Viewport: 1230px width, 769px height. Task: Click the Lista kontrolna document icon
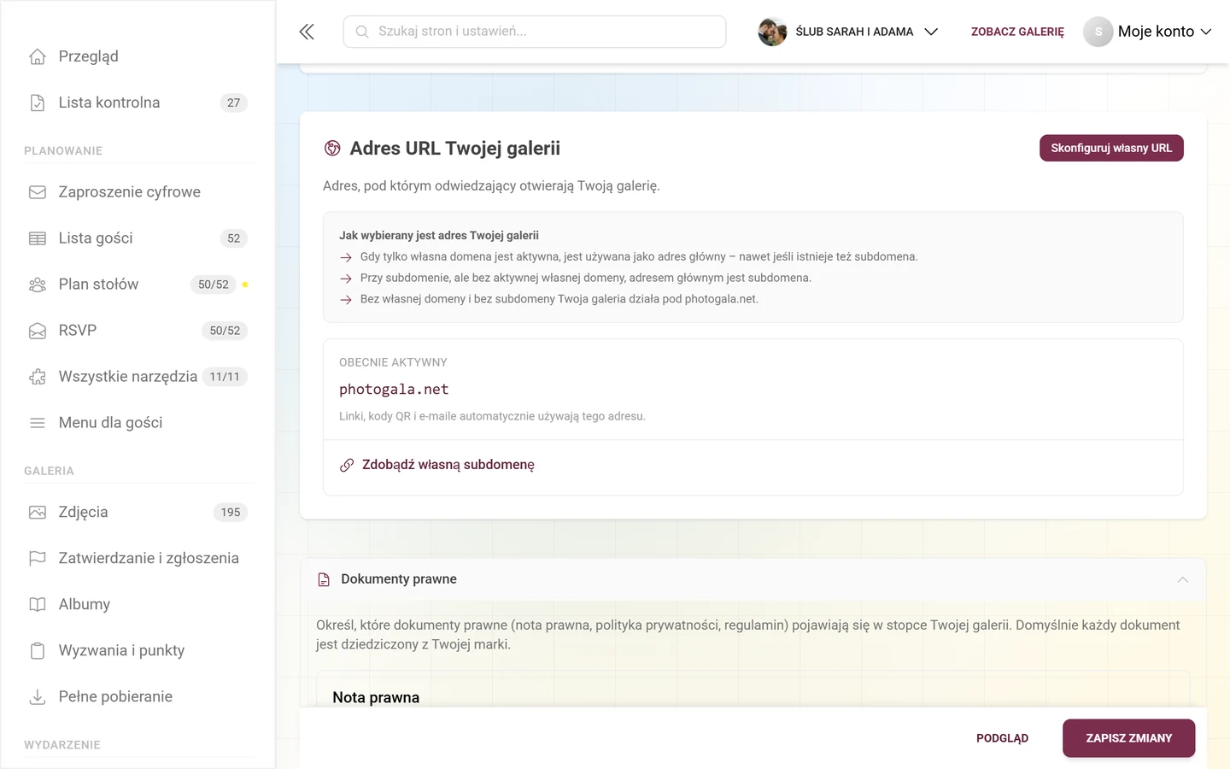pos(38,103)
